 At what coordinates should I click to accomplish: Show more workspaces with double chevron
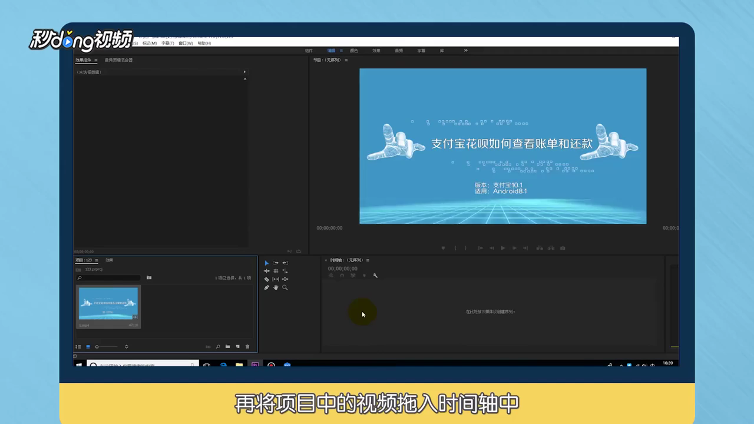pyautogui.click(x=465, y=51)
